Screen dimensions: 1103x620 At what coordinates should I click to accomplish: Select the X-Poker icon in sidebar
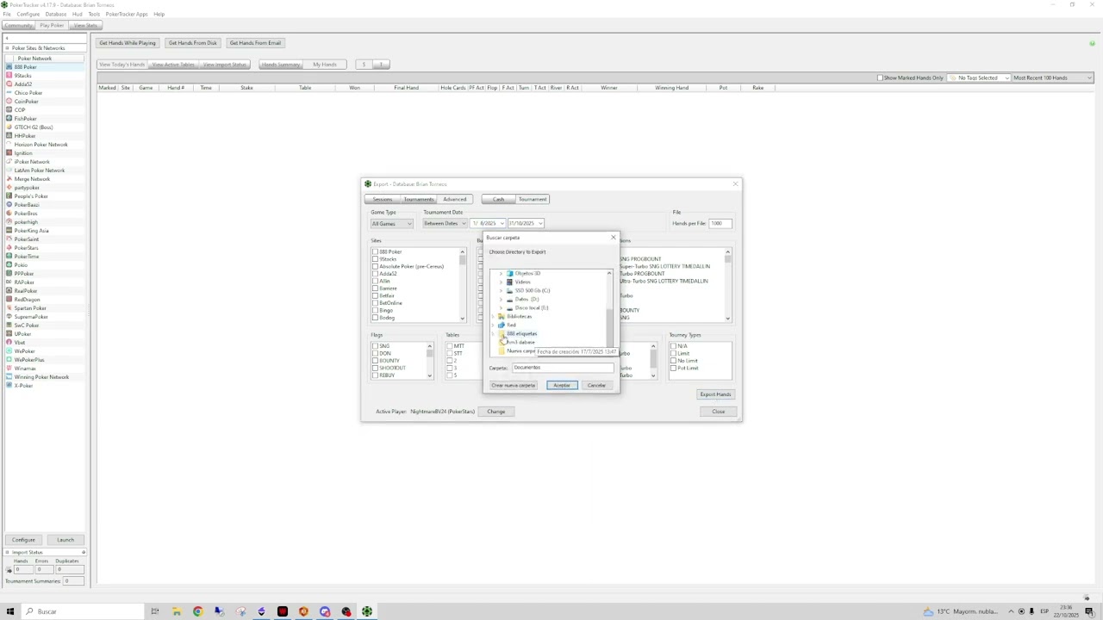tap(9, 386)
